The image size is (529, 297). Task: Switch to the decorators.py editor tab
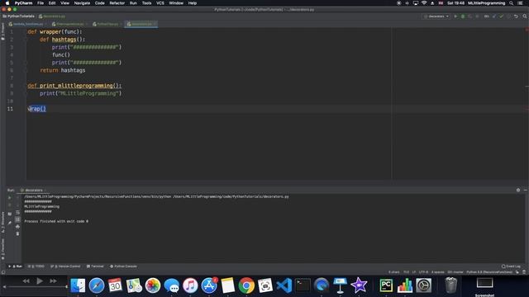point(141,24)
